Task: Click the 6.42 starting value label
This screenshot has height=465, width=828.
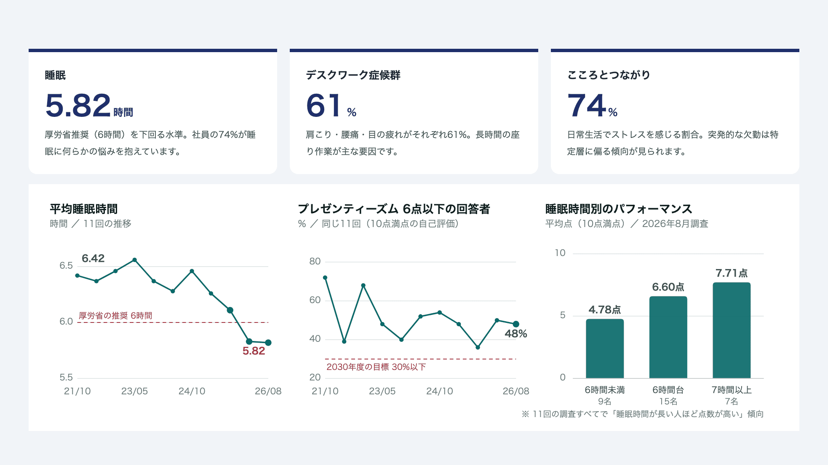Action: point(93,258)
